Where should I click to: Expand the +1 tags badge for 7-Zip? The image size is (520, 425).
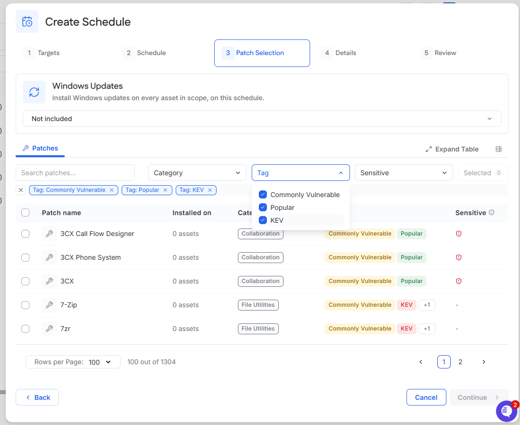point(427,305)
